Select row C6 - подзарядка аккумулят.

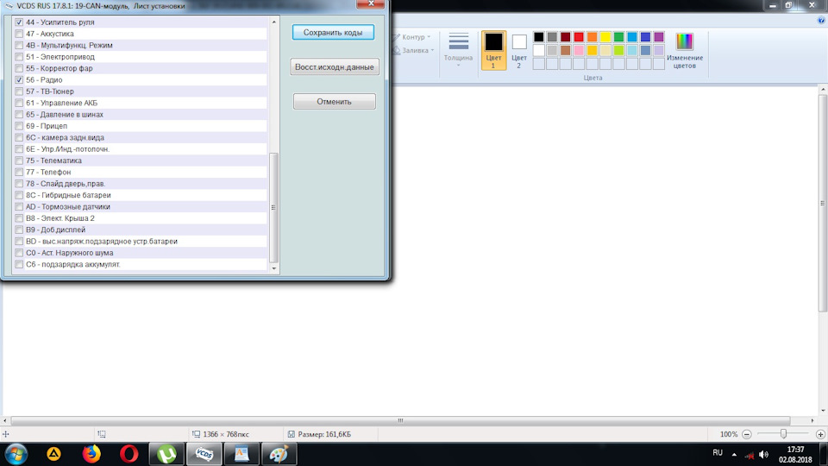(x=140, y=264)
